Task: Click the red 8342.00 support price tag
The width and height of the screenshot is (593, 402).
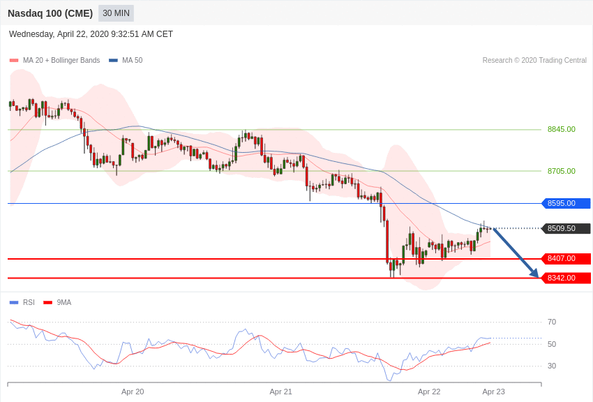Action: 566,278
